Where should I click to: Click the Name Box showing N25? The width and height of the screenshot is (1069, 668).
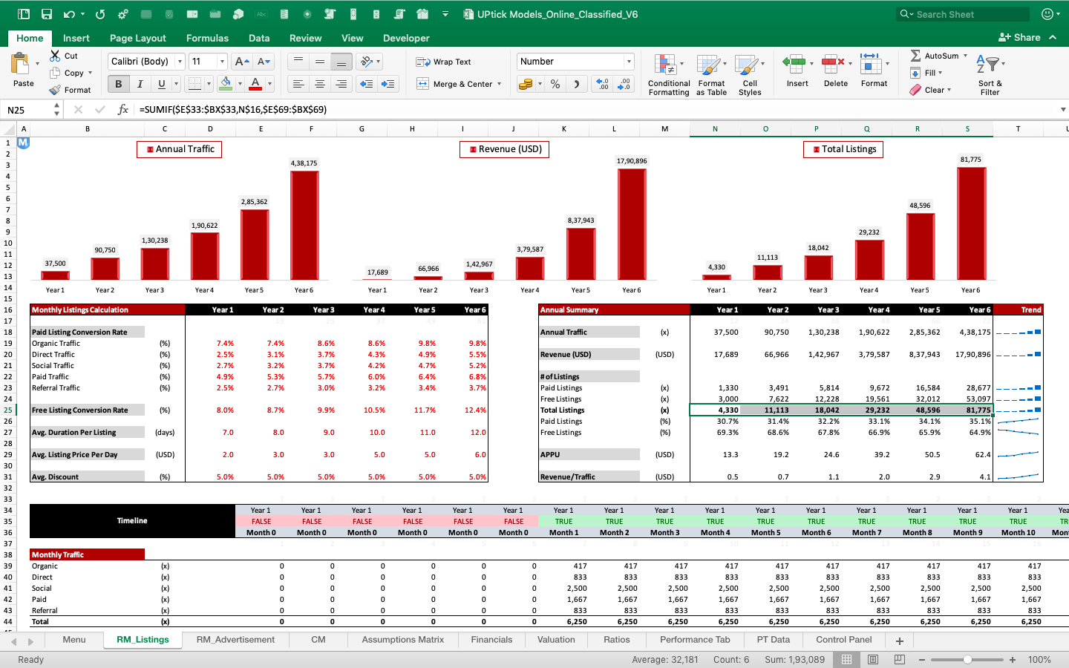coord(27,110)
